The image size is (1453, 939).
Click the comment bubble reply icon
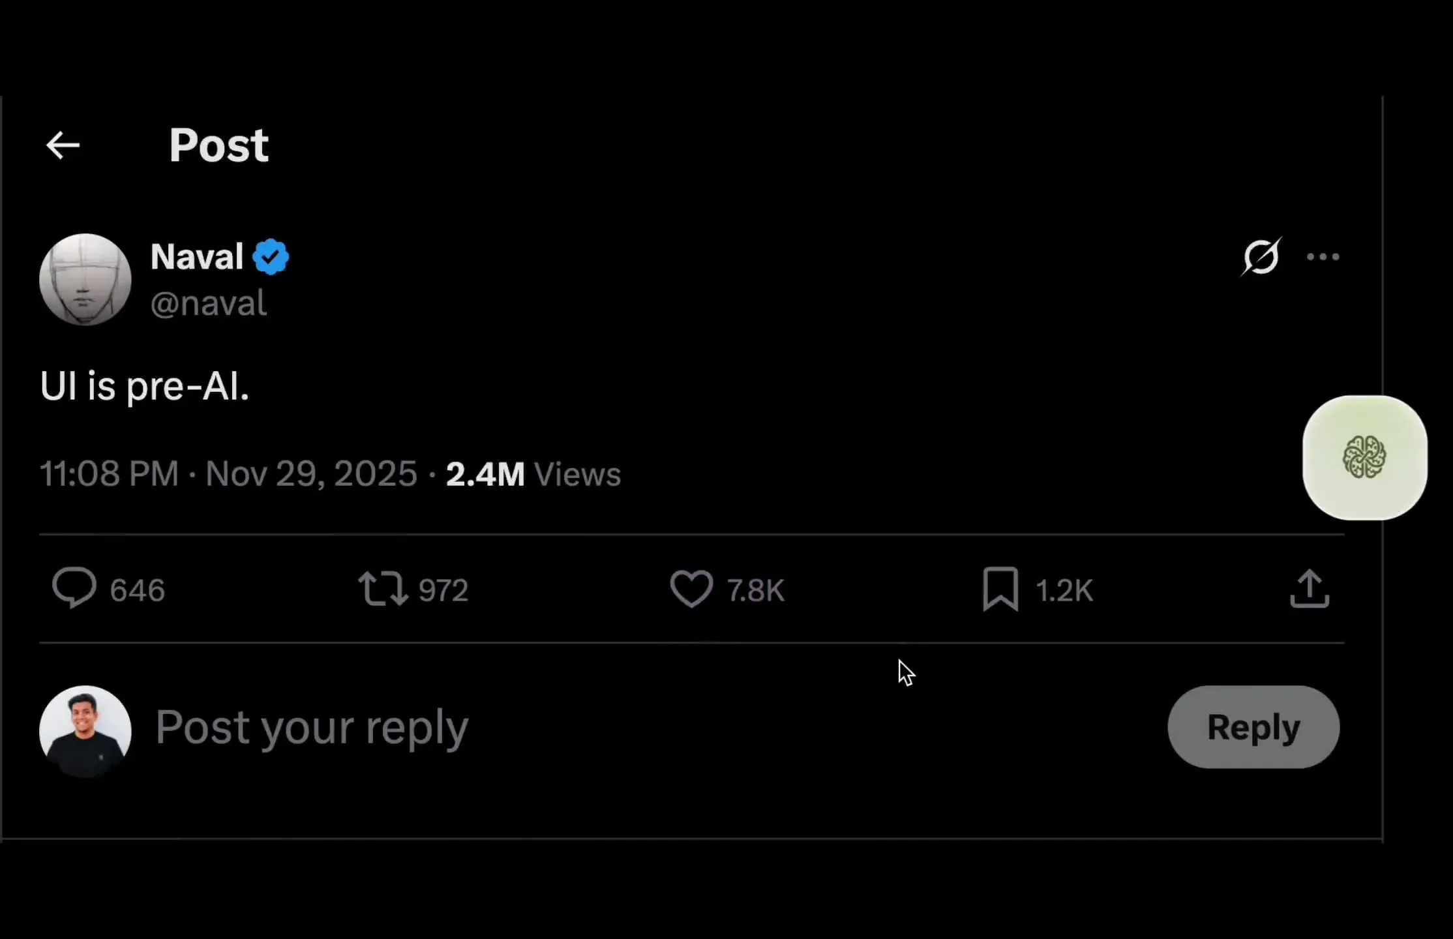point(74,588)
